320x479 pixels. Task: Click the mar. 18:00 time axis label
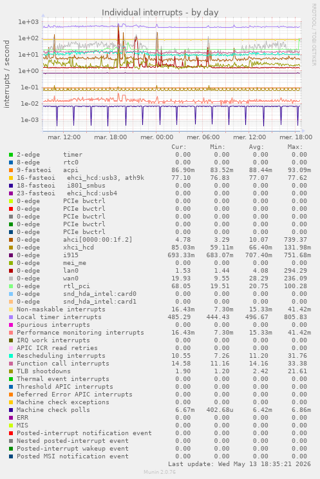pyautogui.click(x=111, y=137)
